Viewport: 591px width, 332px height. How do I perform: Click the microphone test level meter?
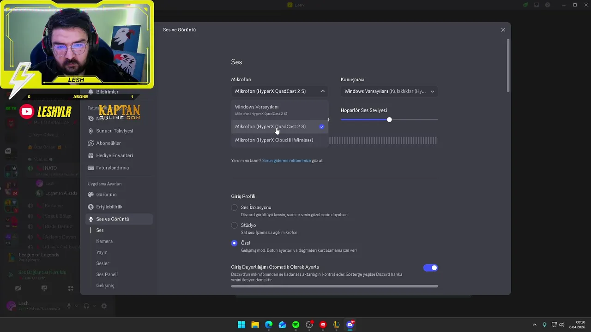[383, 141]
